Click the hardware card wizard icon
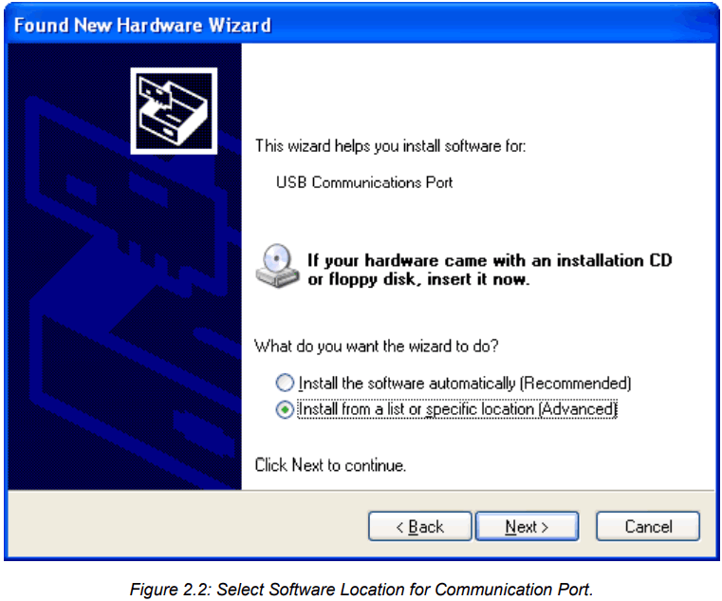This screenshot has width=722, height=601. click(174, 111)
